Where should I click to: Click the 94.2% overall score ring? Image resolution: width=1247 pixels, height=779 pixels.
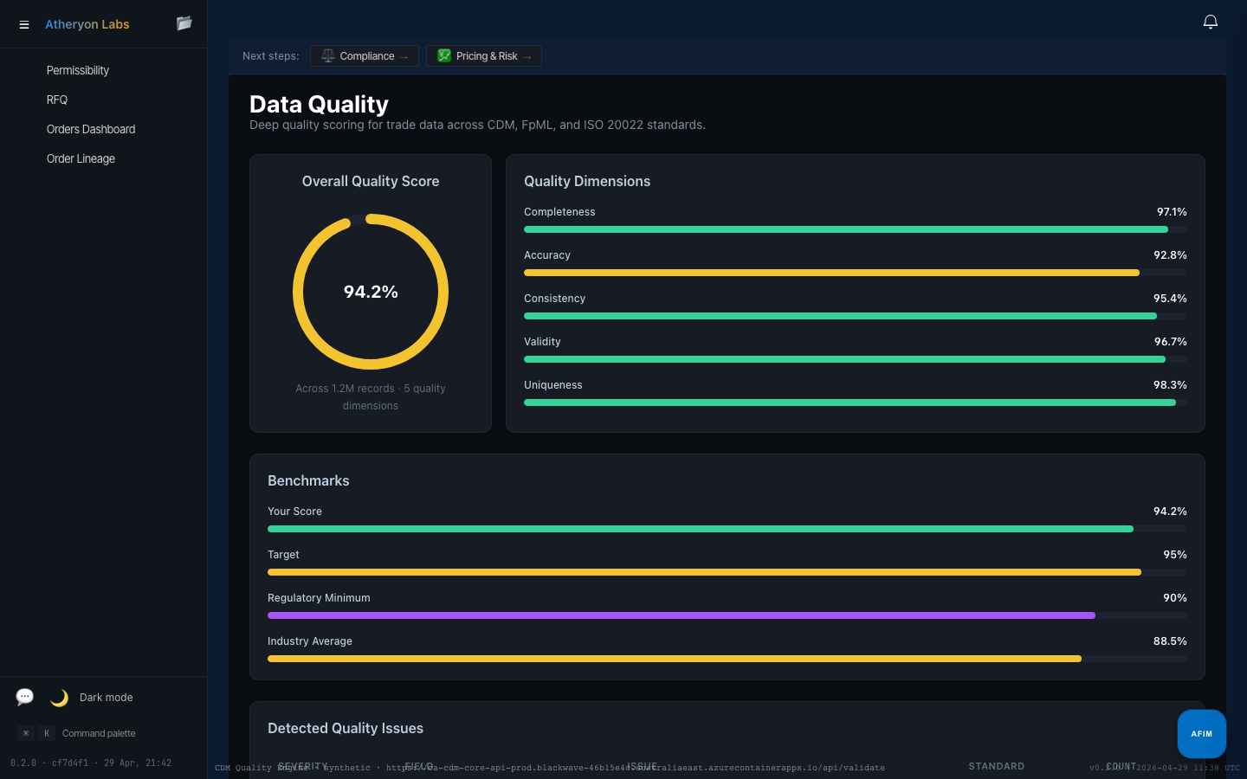pyautogui.click(x=371, y=292)
